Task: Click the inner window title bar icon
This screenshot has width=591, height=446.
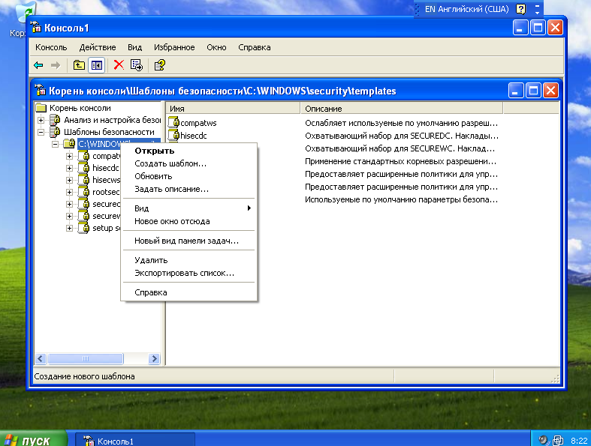Action: click(41, 91)
